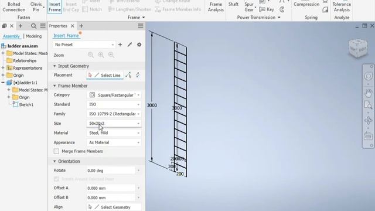This screenshot has width=375, height=211.
Task: Select the Clevis Pin tool
Action: click(36, 6)
